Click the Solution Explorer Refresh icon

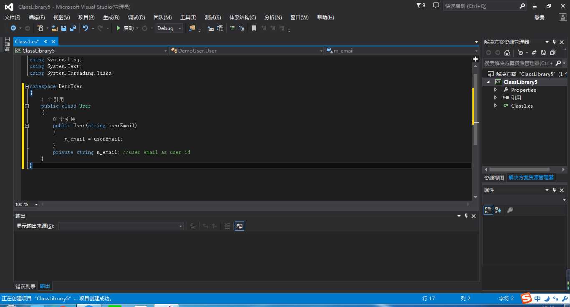(x=543, y=53)
